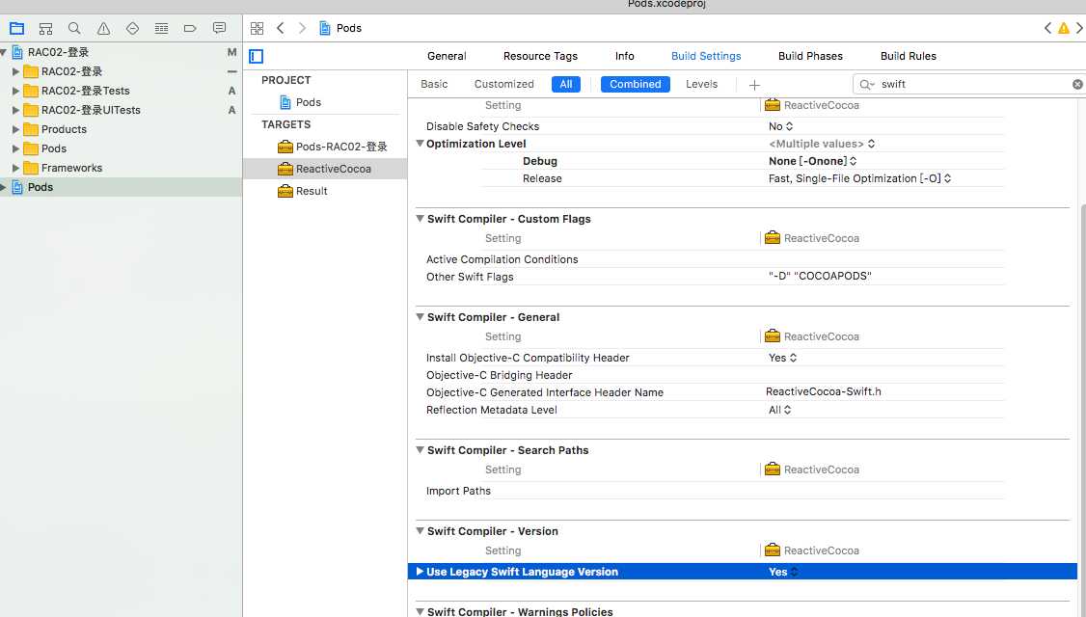
Task: Collapse Swift Compiler - Custom Flags section
Action: [420, 218]
